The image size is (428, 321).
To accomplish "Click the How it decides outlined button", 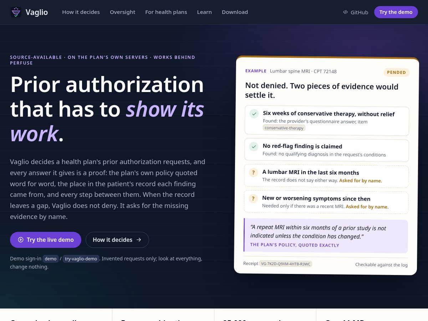I will 117,240.
